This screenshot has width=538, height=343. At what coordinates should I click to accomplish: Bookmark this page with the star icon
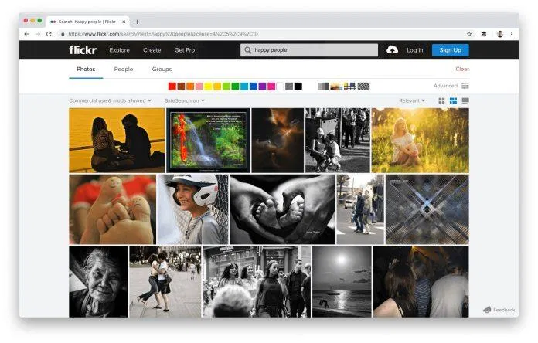coord(469,34)
